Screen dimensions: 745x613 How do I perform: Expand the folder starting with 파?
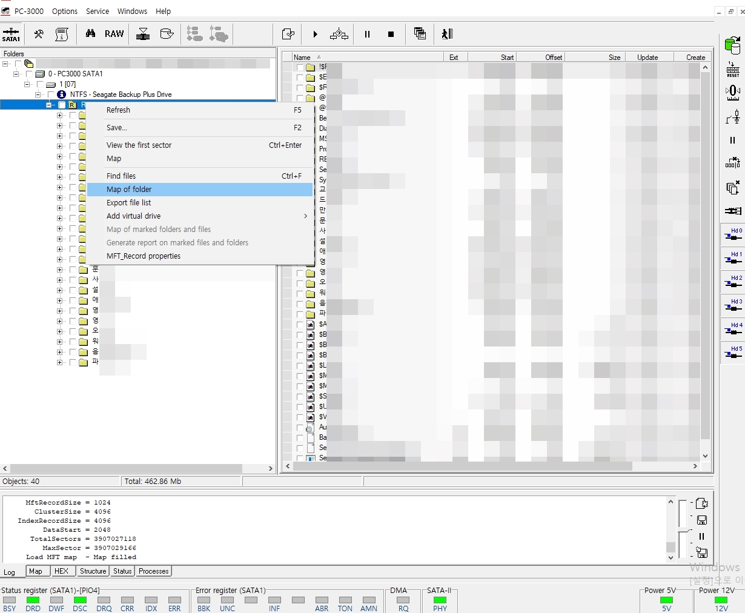pos(59,362)
